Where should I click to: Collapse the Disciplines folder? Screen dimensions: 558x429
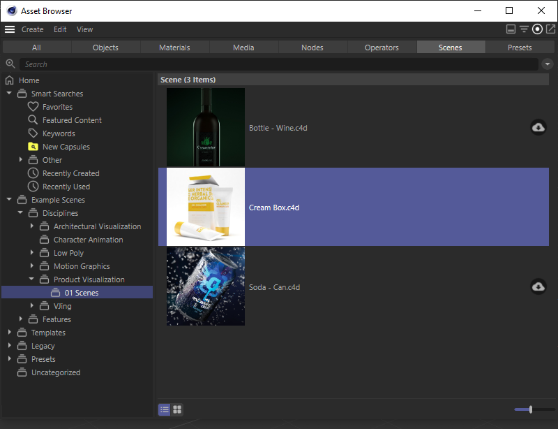pyautogui.click(x=20, y=212)
